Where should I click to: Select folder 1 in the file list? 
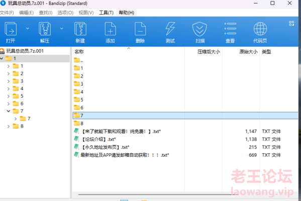pyautogui.click(x=78, y=68)
